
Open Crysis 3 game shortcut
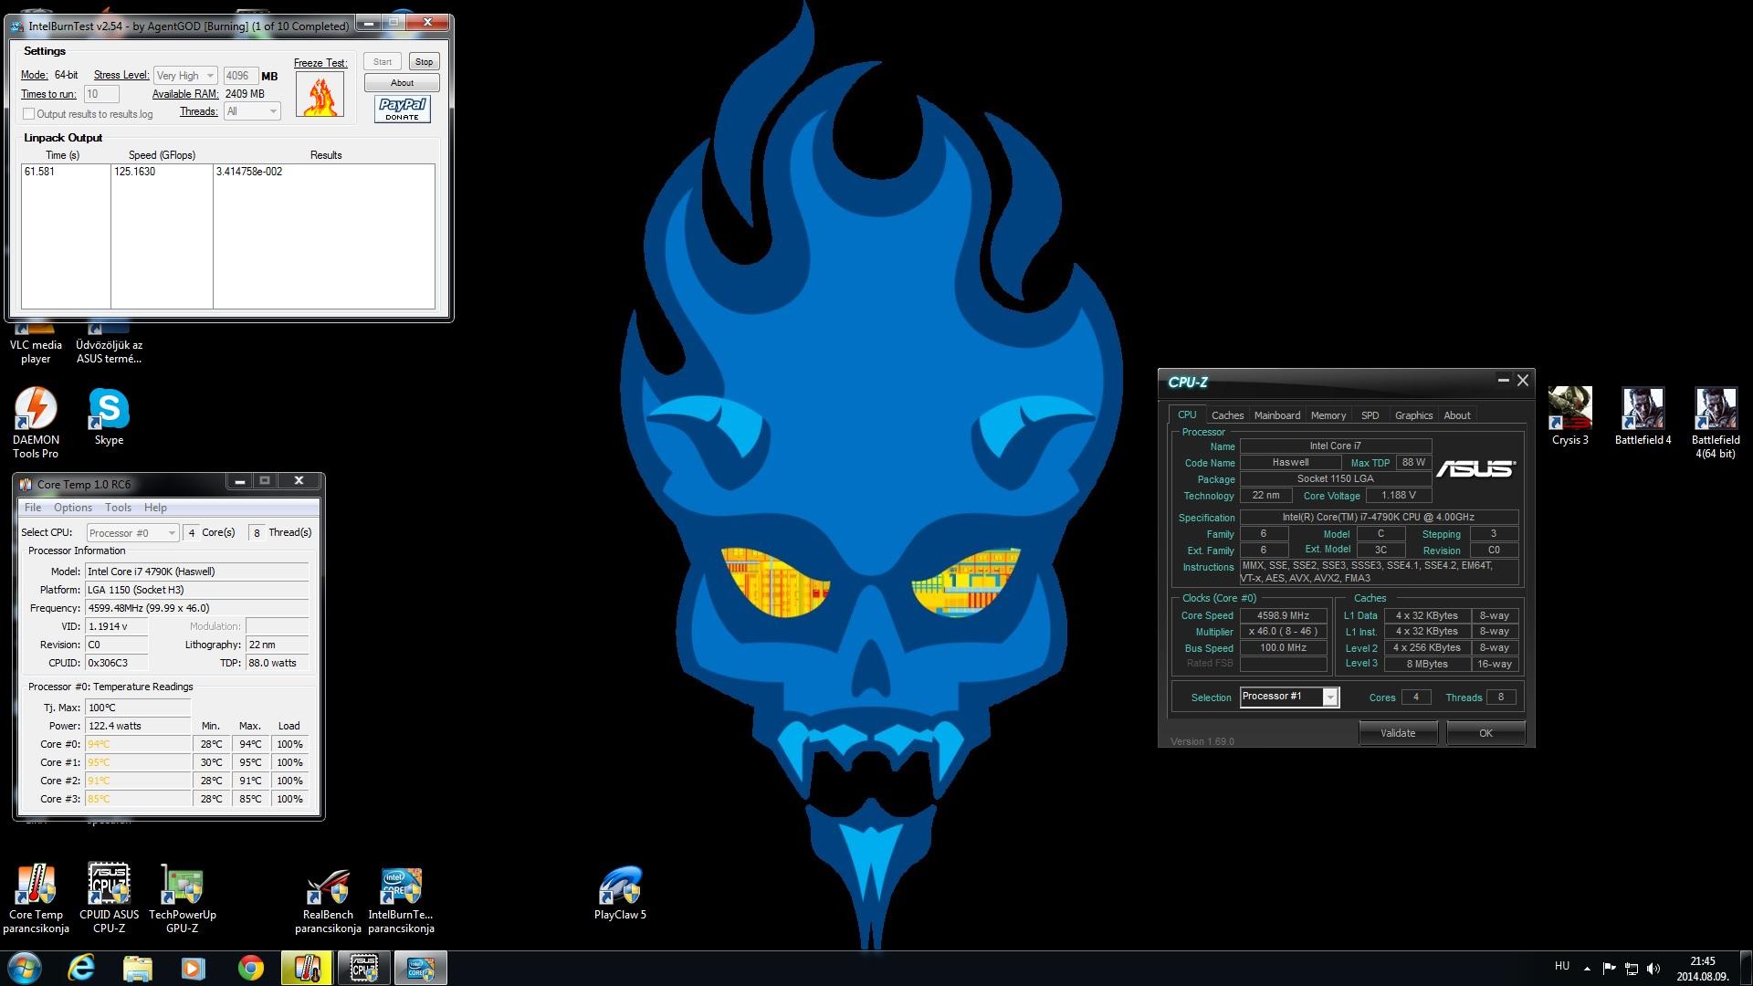(1569, 411)
